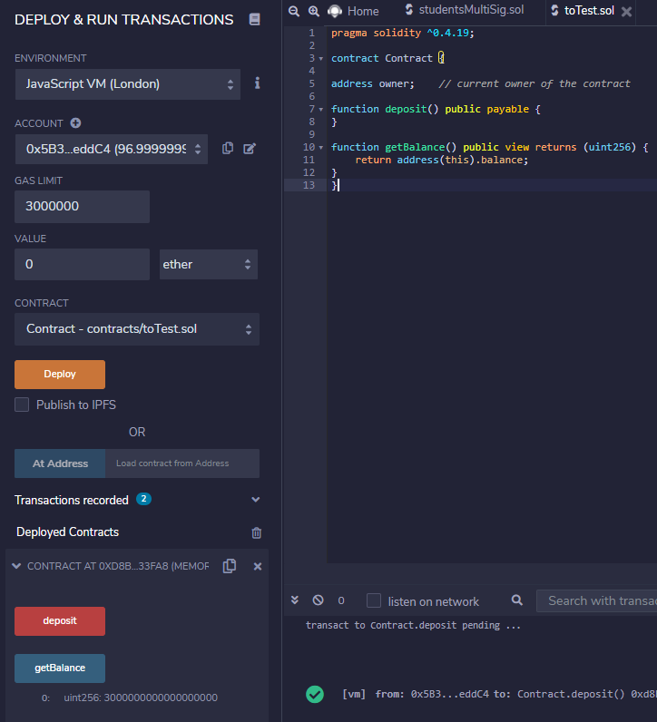Click line number 13 in gutter
The image size is (657, 722).
pos(309,185)
